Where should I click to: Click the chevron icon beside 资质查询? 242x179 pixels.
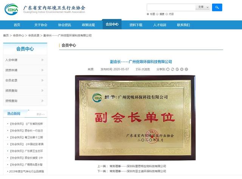click(42, 91)
